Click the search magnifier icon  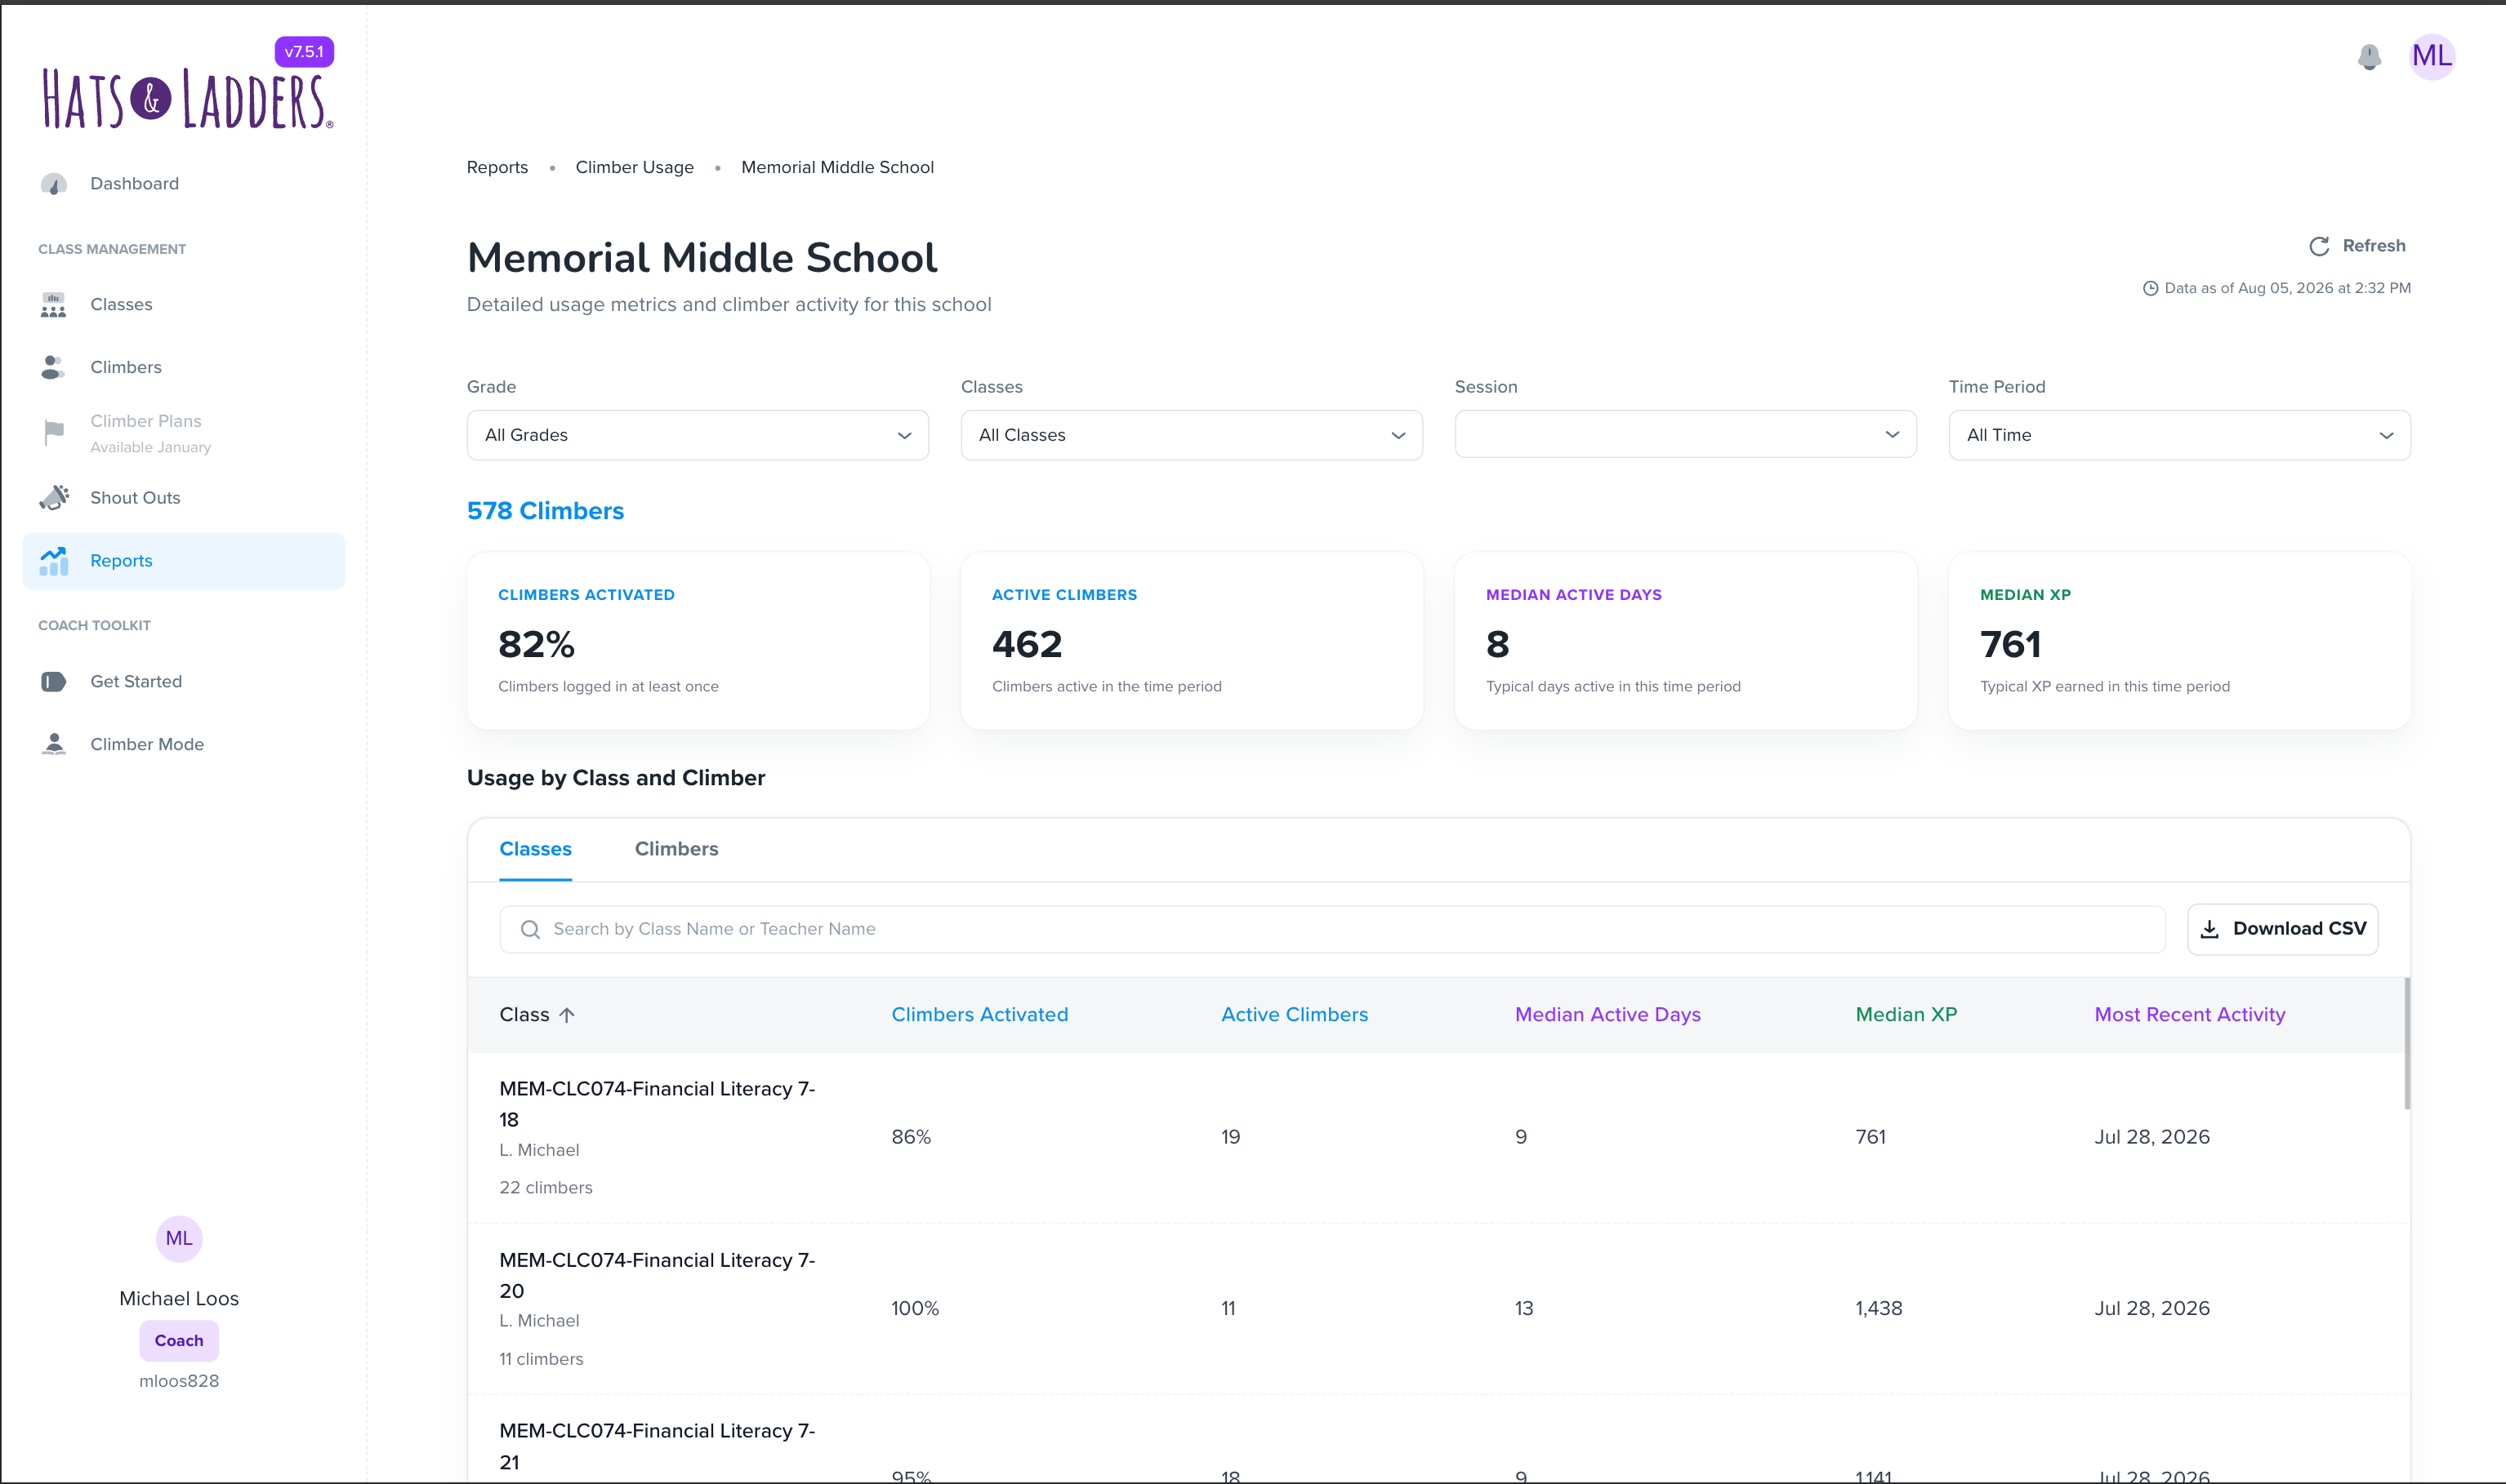click(x=530, y=929)
